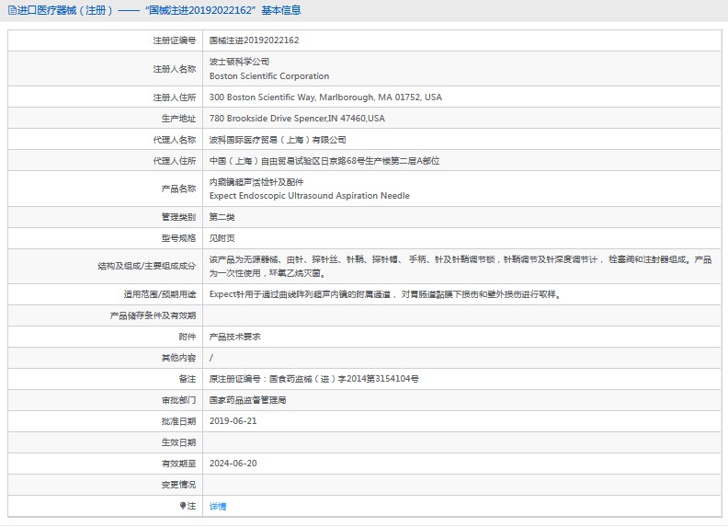
Task: Click the 生产地址 row label
Action: pos(178,119)
